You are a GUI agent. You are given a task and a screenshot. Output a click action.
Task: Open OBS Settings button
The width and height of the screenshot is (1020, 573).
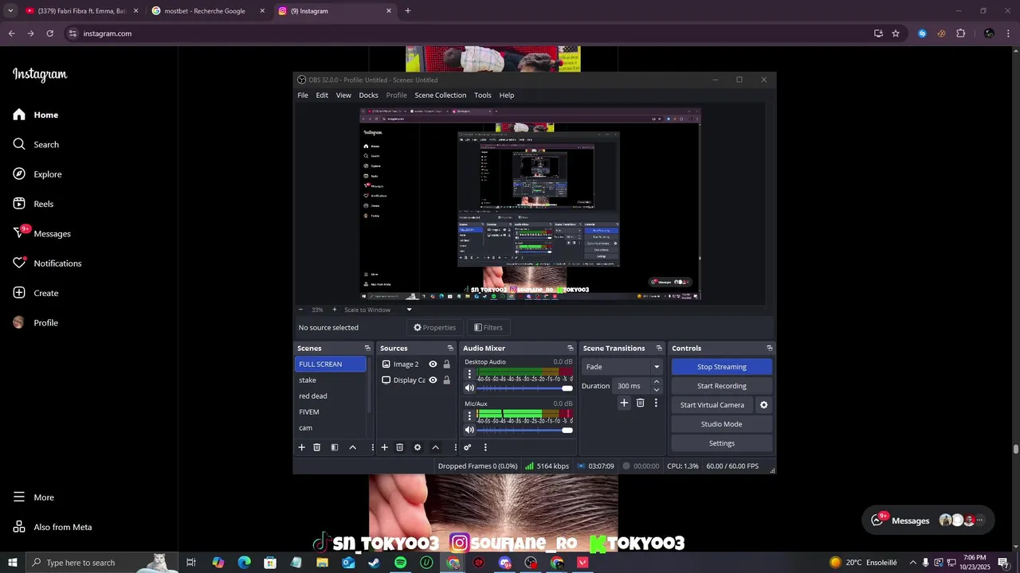[x=722, y=443]
